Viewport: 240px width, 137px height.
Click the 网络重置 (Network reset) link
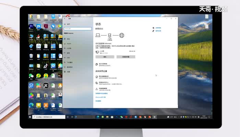(103, 88)
